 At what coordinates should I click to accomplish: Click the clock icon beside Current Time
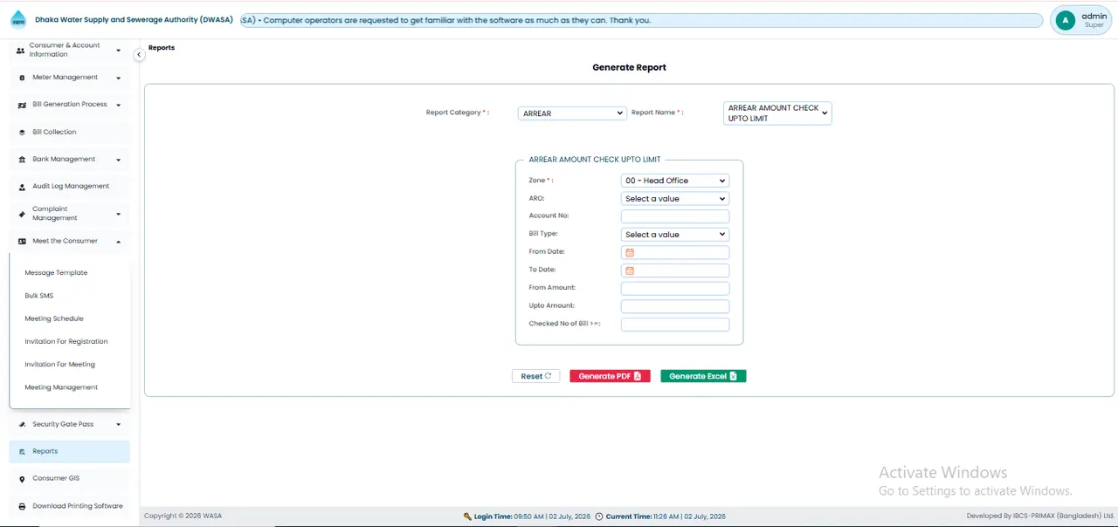598,517
